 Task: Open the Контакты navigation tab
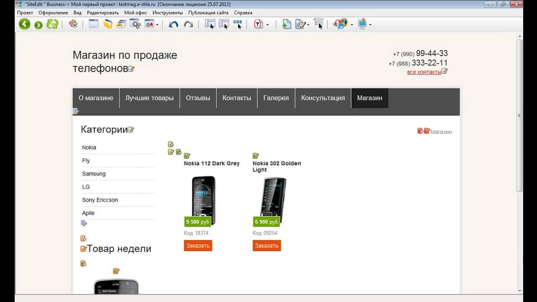coord(237,98)
